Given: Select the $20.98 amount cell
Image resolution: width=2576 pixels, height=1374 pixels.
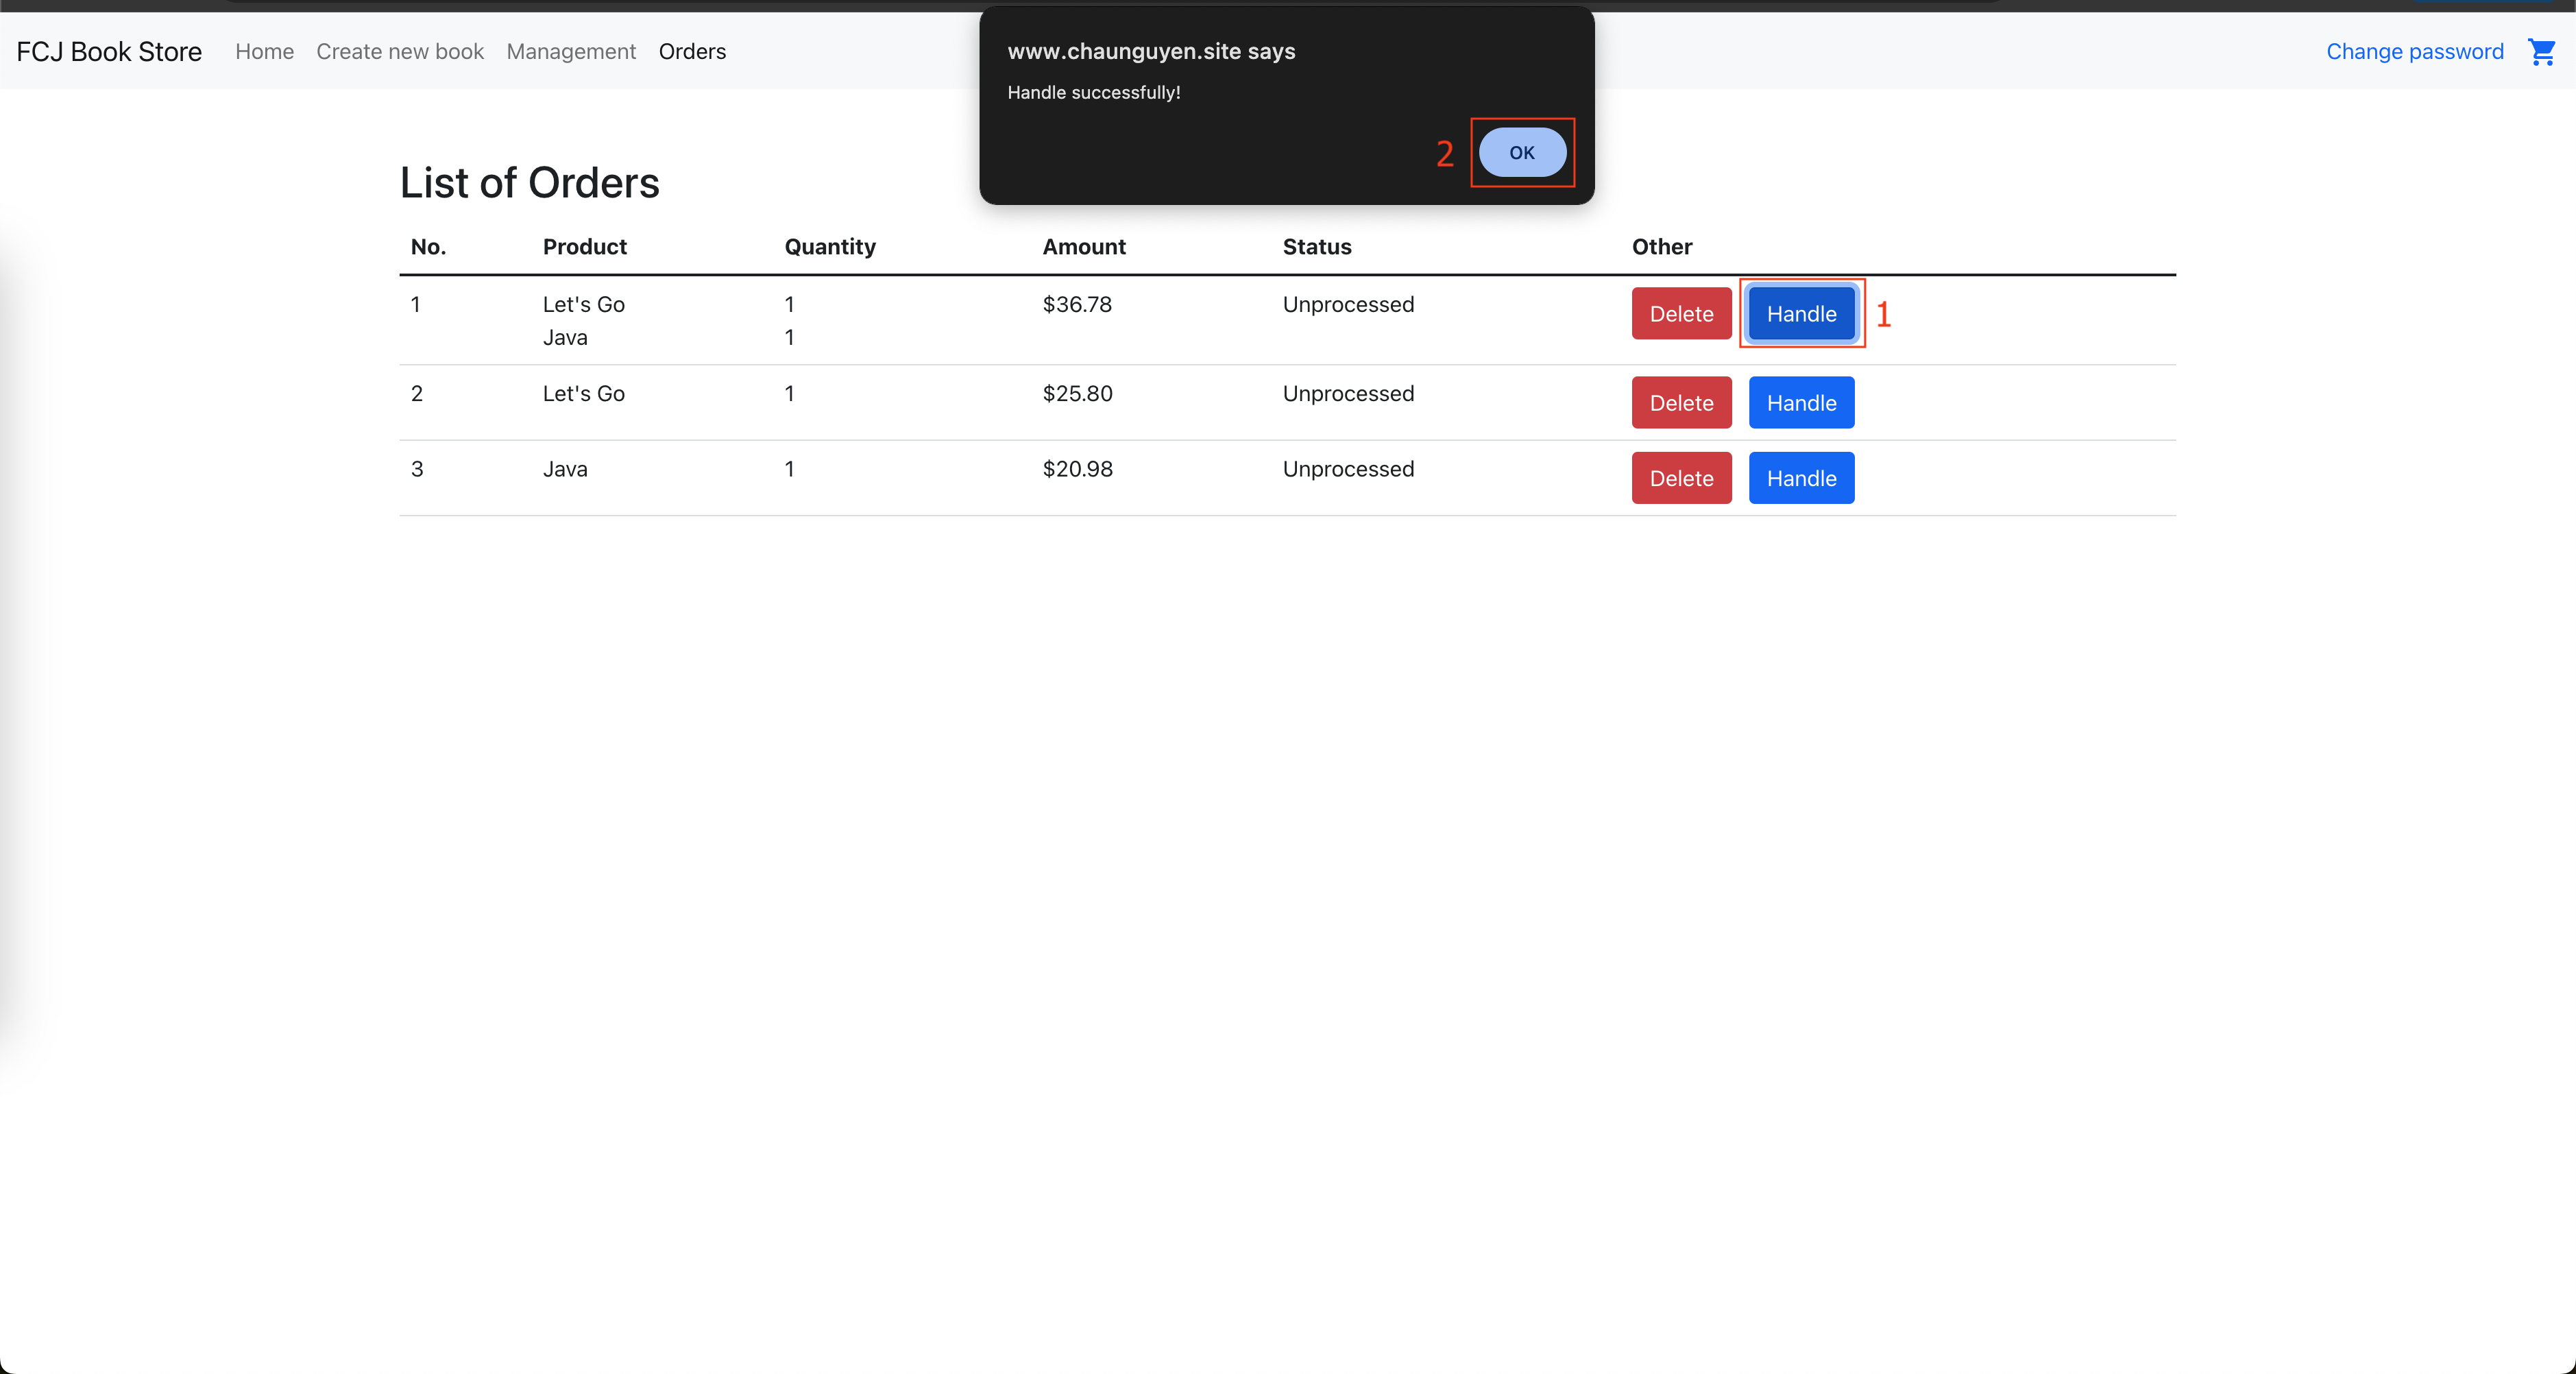Looking at the screenshot, I should pyautogui.click(x=1077, y=469).
